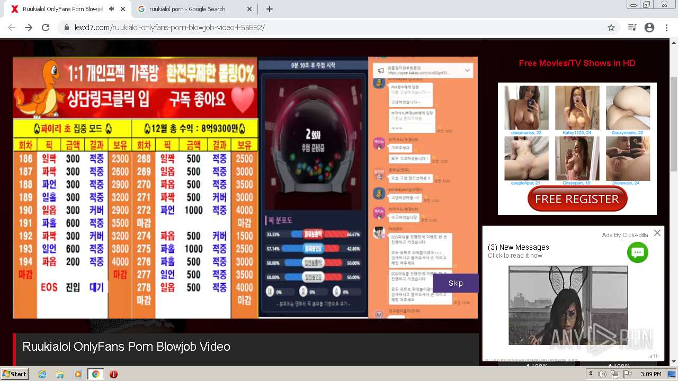Open Chrome profile avatar

click(649, 28)
